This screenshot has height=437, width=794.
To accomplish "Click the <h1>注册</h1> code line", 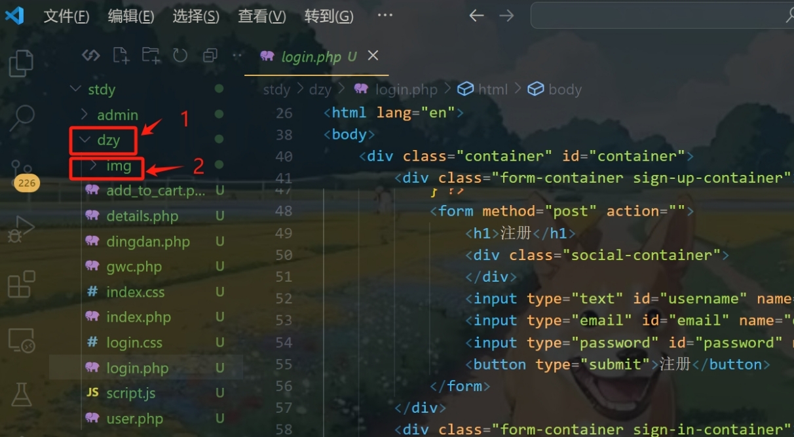I will pos(521,233).
